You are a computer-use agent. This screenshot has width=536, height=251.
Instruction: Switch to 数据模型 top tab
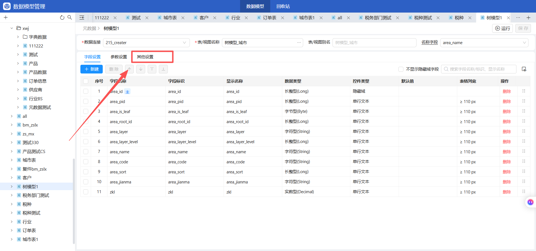(255, 6)
